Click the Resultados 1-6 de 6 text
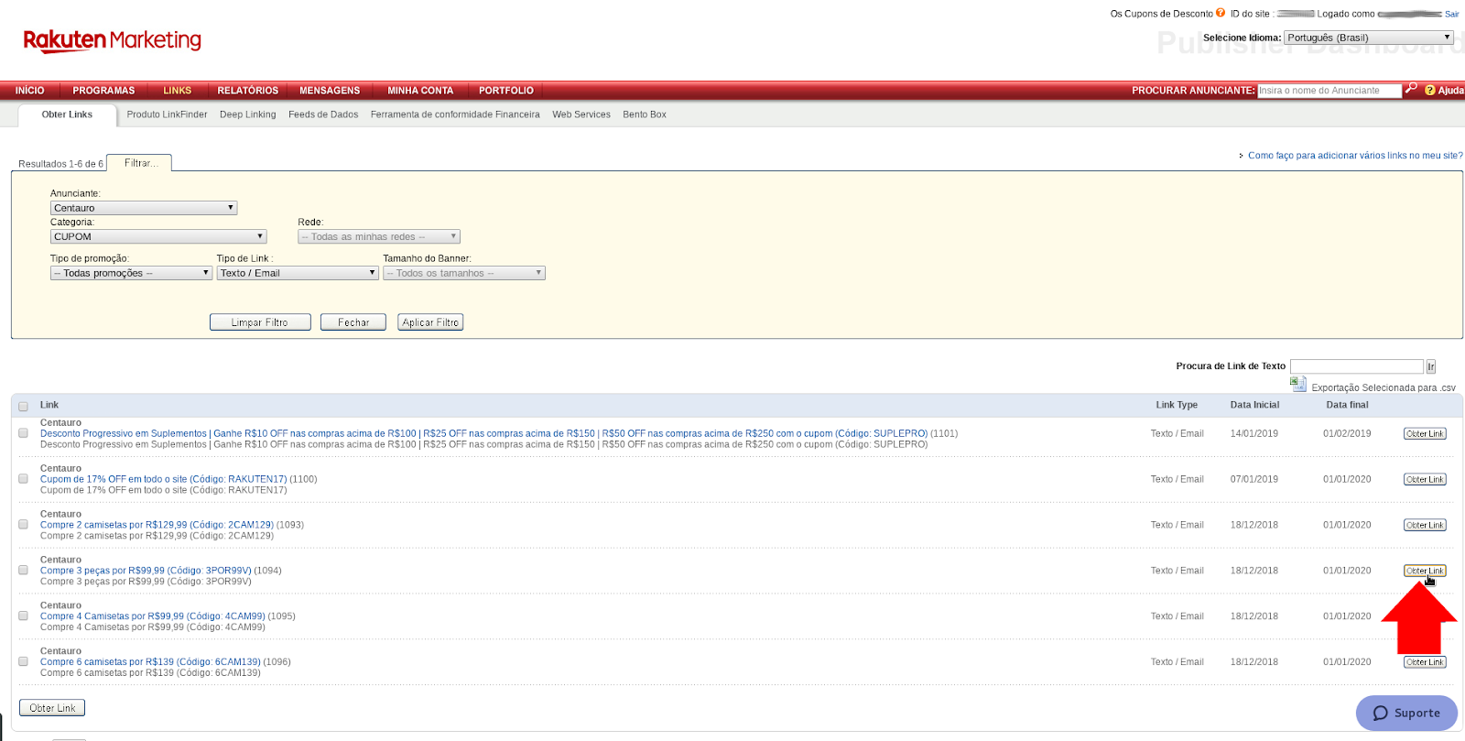 tap(60, 164)
